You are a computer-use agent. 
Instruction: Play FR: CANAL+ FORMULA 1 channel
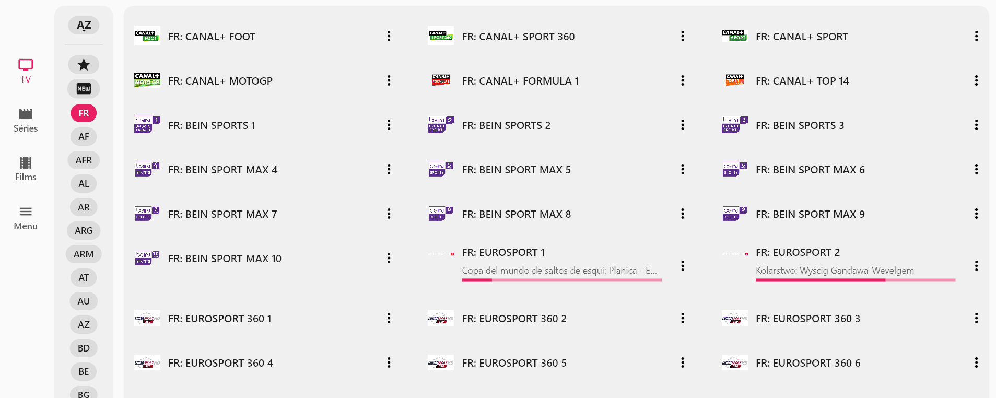pos(520,81)
